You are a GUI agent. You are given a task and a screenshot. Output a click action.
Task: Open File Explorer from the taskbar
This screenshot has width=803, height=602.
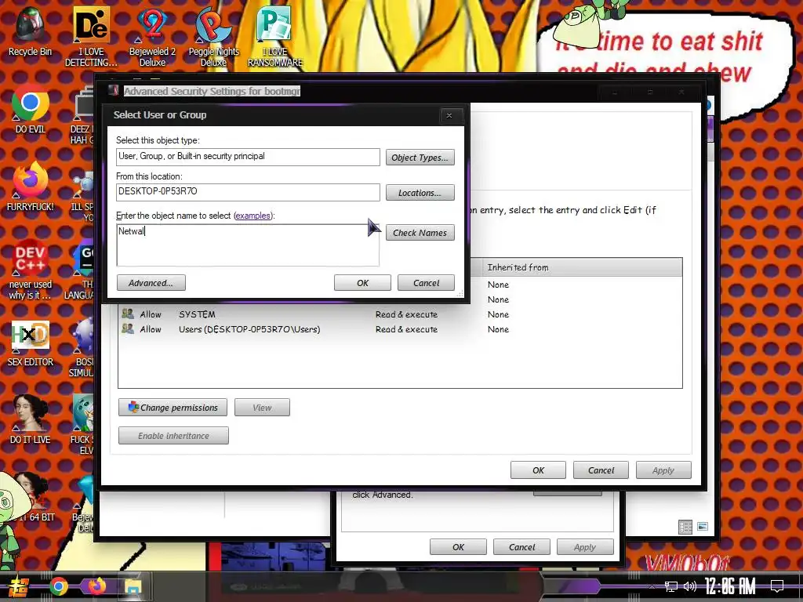(x=133, y=586)
